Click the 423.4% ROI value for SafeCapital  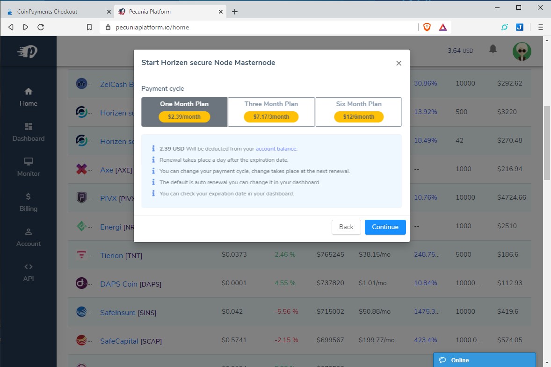[426, 340]
